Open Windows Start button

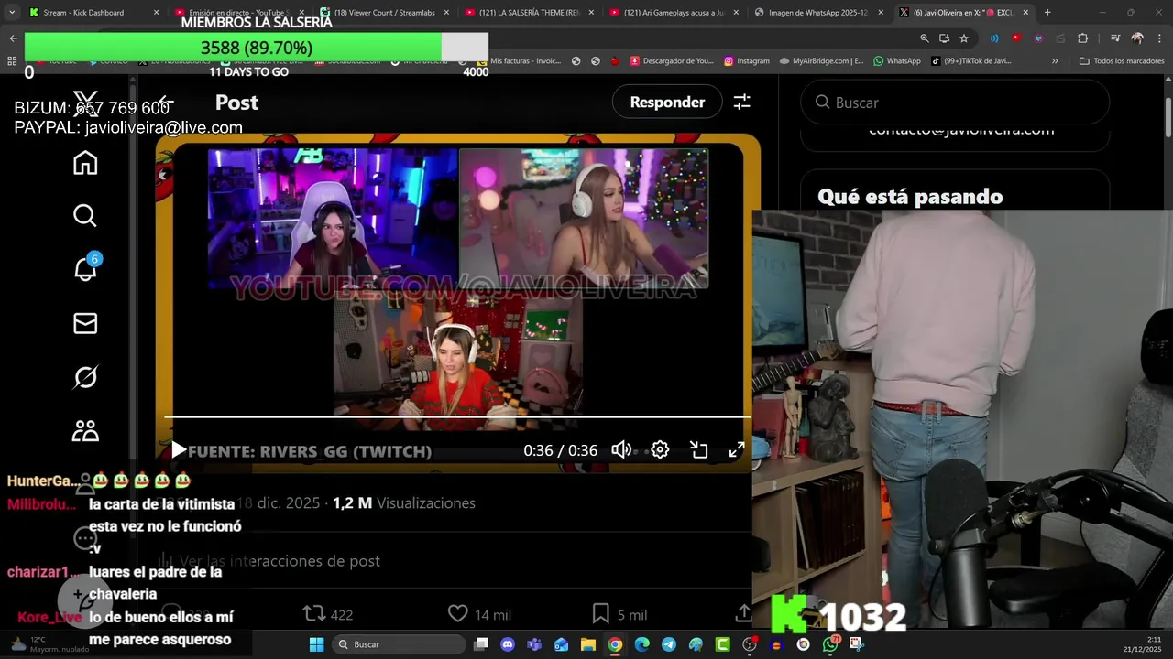316,644
